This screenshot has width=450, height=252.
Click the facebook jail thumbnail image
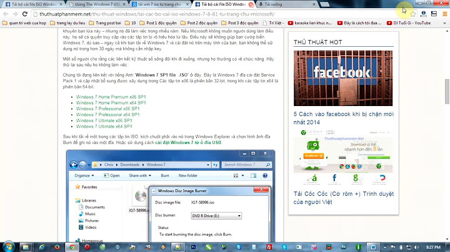pyautogui.click(x=343, y=78)
